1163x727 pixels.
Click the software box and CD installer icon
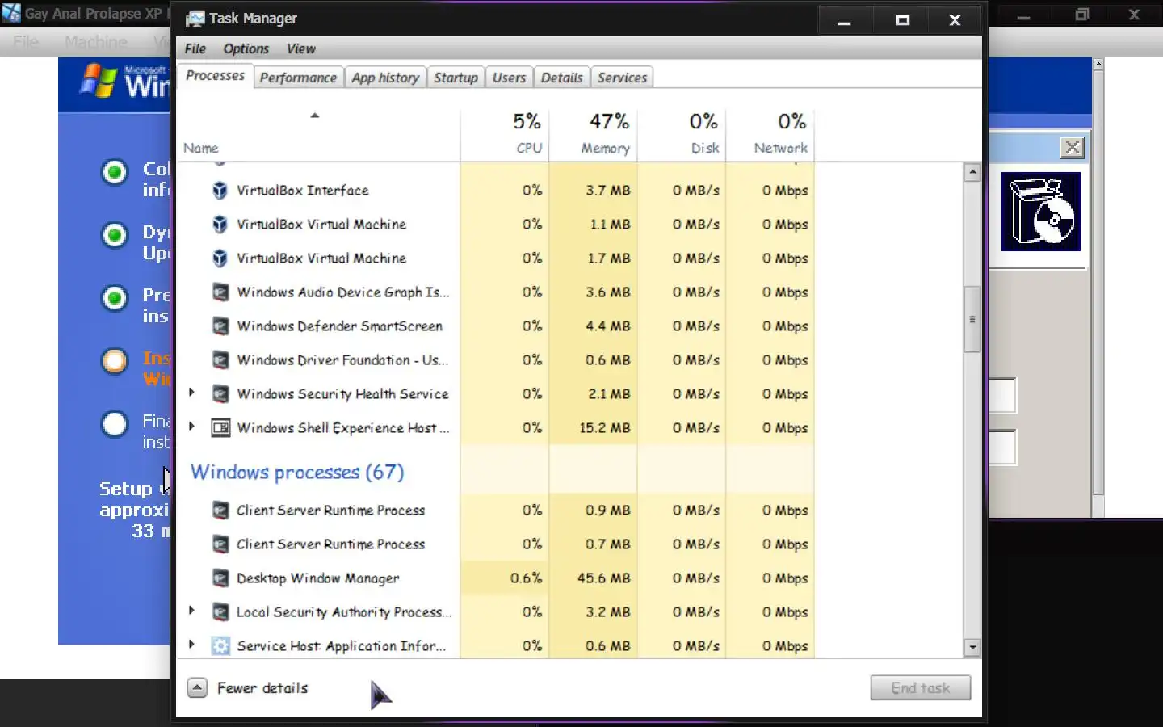(x=1041, y=212)
